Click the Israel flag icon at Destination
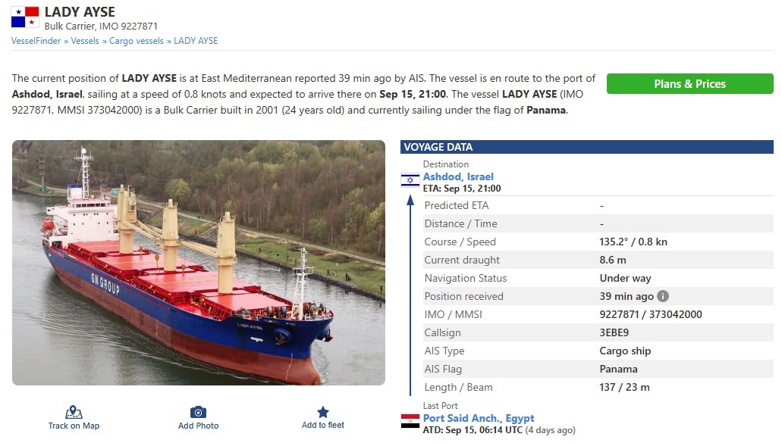This screenshot has width=782, height=443. (410, 180)
